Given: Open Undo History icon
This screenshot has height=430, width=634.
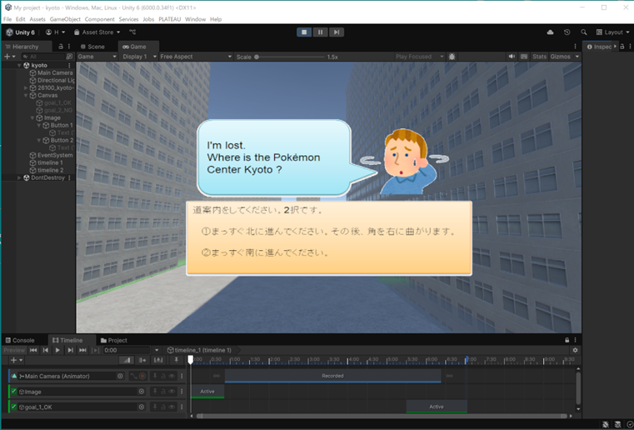Looking at the screenshot, I should pyautogui.click(x=567, y=32).
